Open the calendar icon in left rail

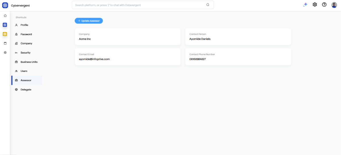(5, 43)
